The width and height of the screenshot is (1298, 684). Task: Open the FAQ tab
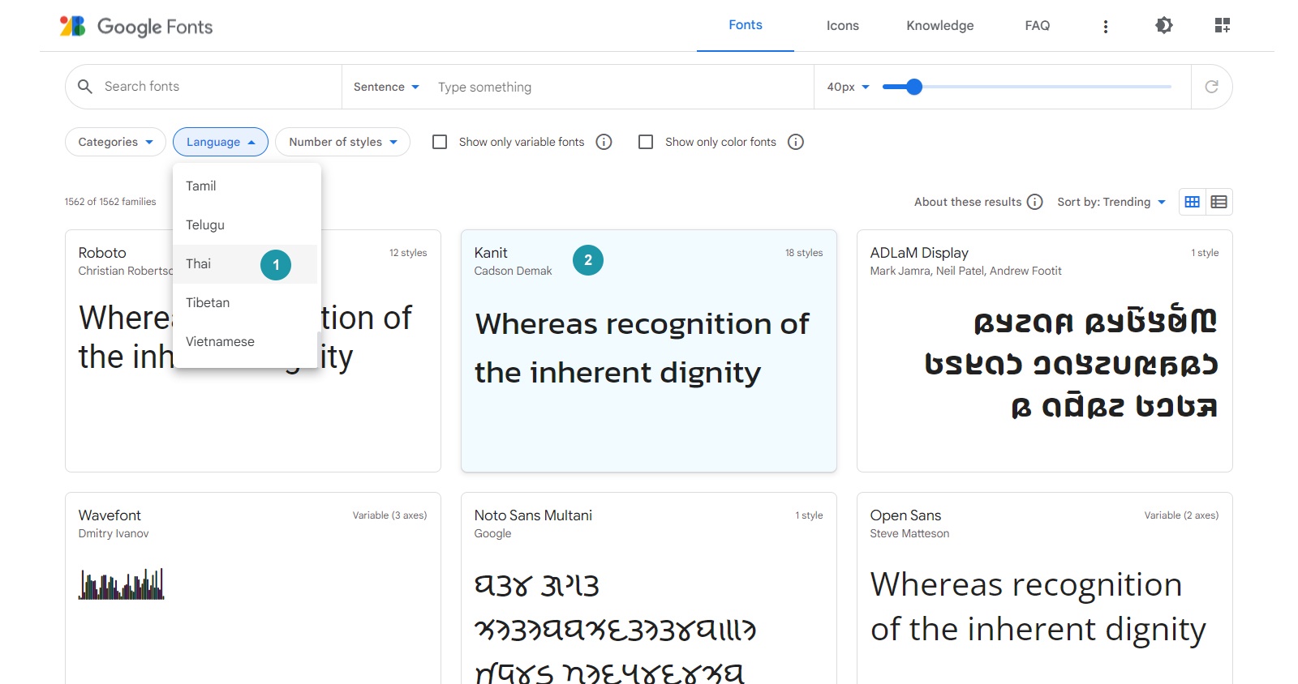1038,25
